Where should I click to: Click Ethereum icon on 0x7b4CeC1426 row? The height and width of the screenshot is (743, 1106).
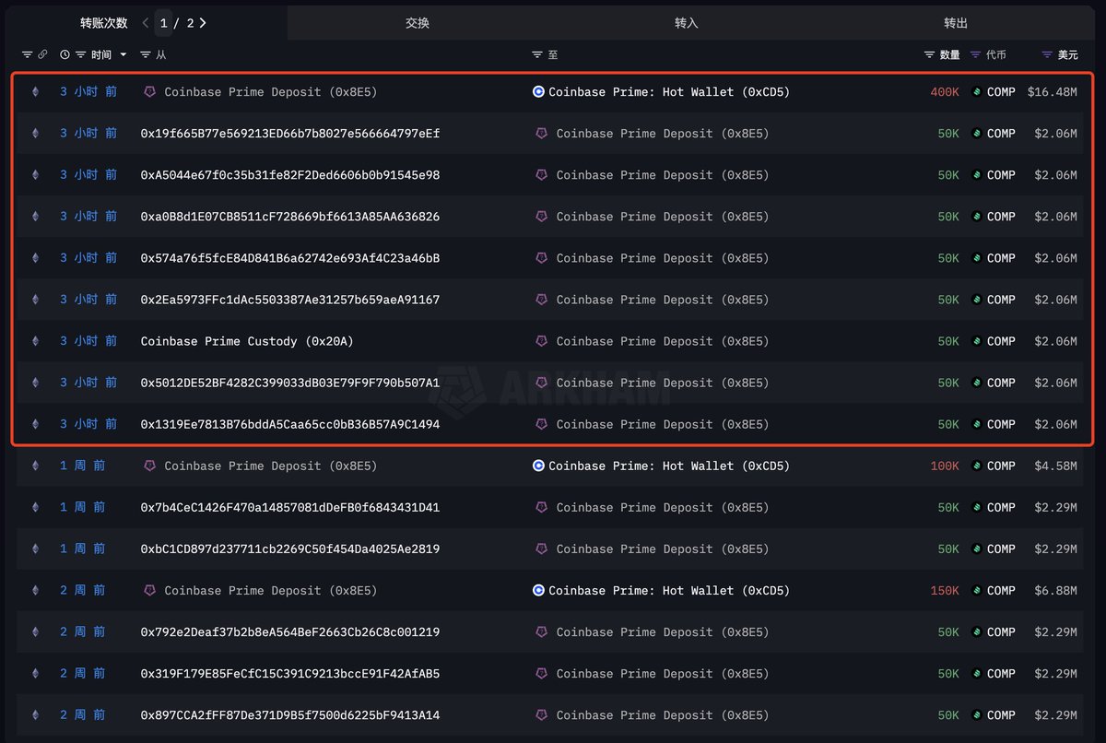(36, 507)
